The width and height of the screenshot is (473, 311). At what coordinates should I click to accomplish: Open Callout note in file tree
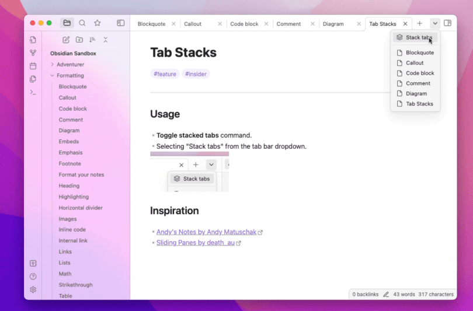[x=68, y=97]
